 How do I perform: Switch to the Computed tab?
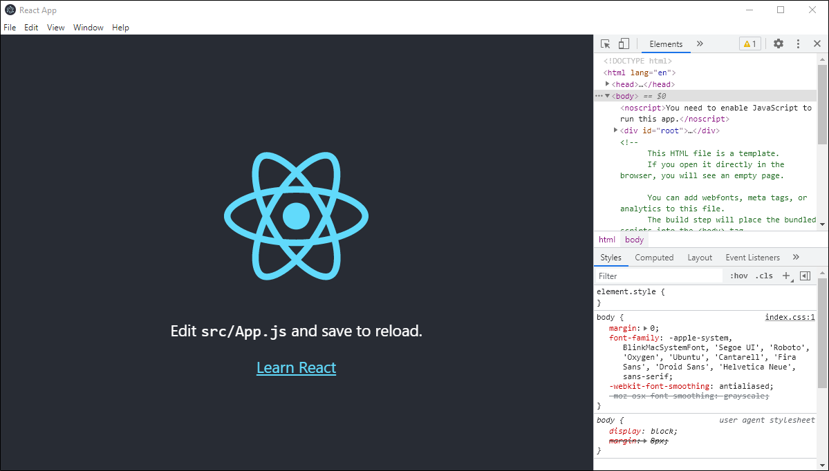(653, 257)
